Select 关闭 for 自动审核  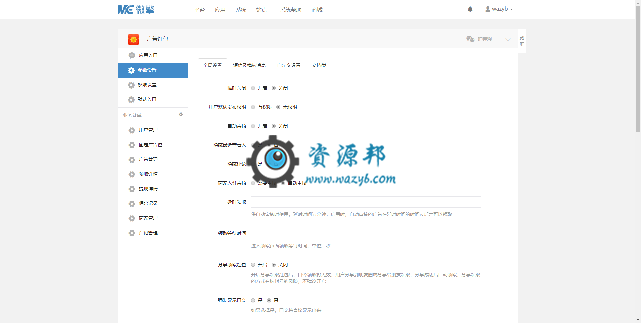click(274, 126)
